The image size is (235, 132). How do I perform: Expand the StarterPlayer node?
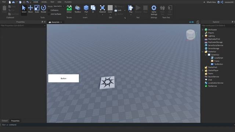pos(203,70)
